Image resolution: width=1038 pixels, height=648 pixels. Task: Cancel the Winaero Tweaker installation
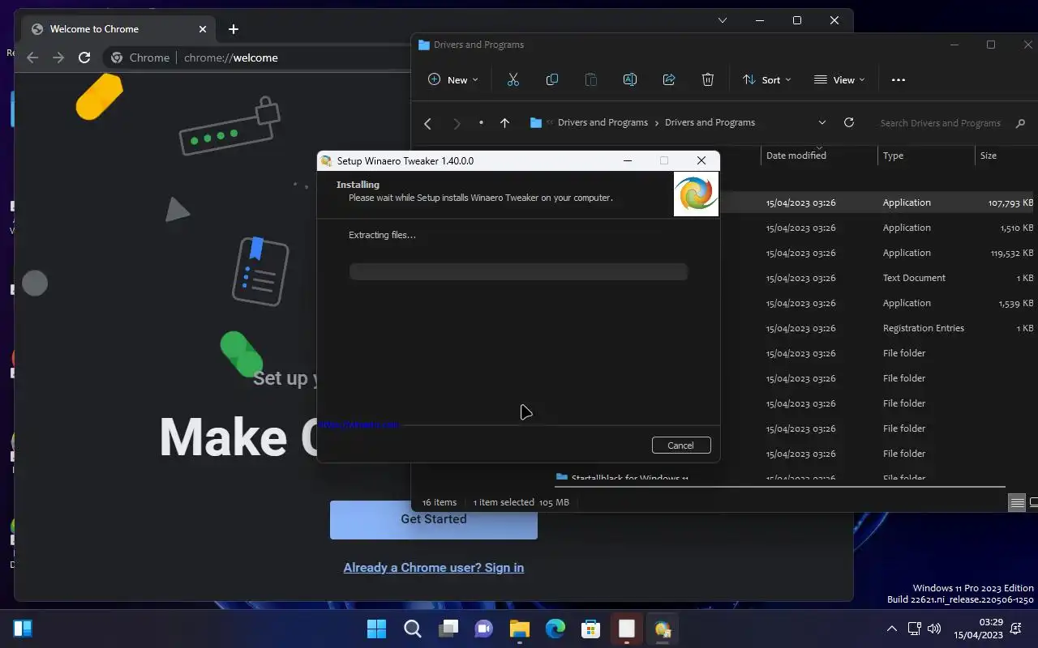[x=681, y=446]
